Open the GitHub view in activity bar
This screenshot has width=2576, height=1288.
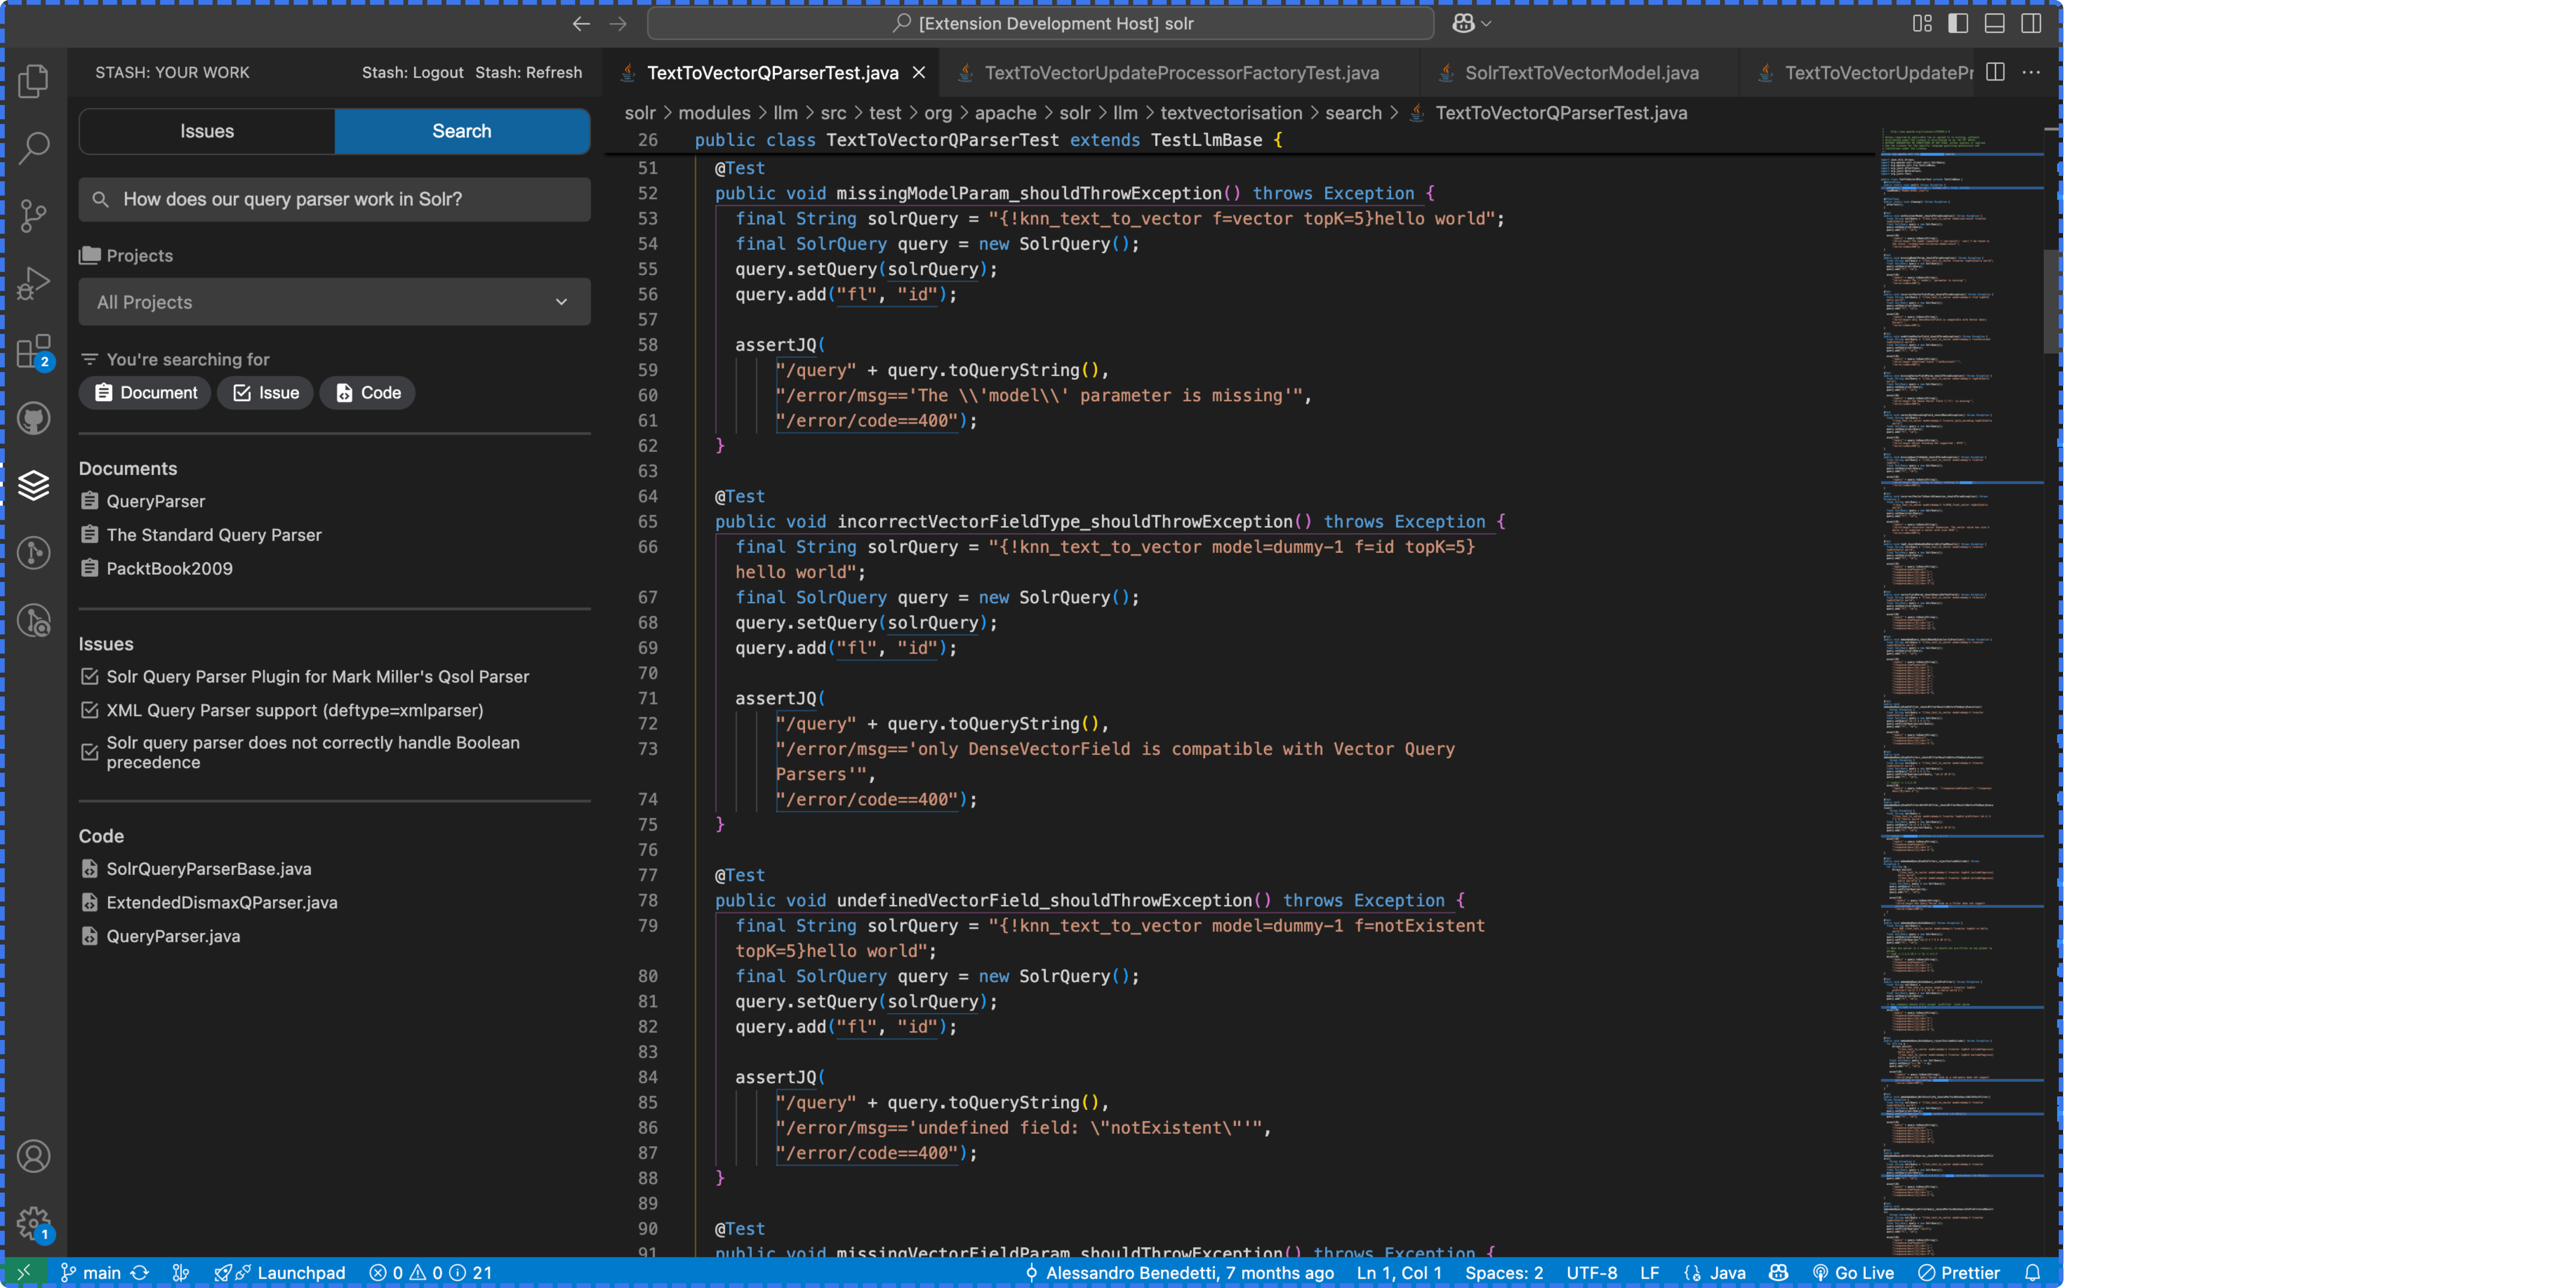click(x=34, y=418)
